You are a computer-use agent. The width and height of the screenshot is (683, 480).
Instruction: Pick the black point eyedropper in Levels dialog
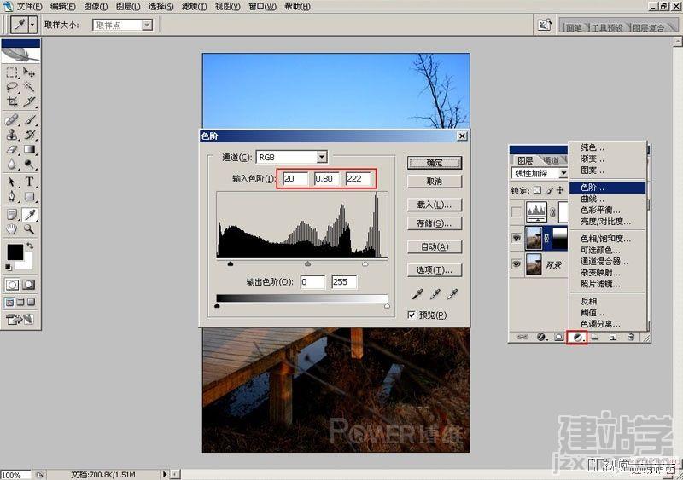417,294
